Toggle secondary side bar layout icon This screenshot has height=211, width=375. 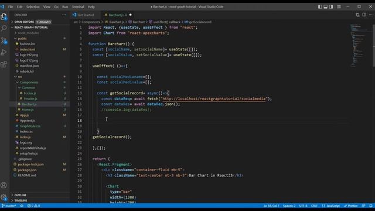[x=331, y=6]
